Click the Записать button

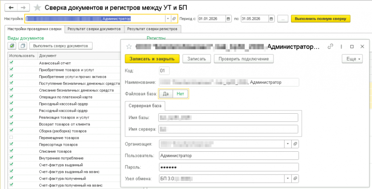pos(197,59)
